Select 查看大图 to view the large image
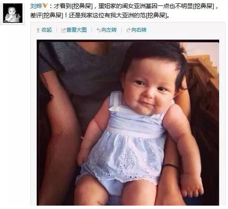Viewport: 228px width, 209px height. (x=76, y=30)
